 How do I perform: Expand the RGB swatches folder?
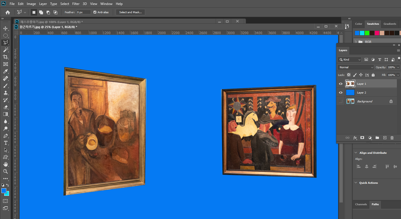pyautogui.click(x=356, y=42)
